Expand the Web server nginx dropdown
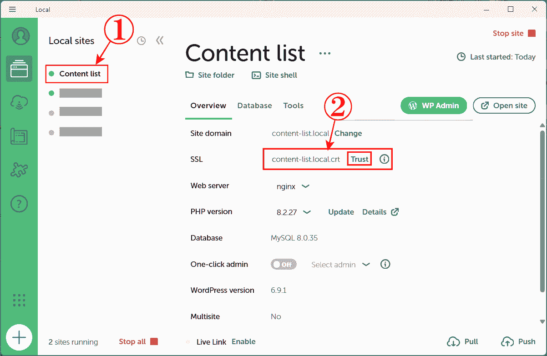 293,186
